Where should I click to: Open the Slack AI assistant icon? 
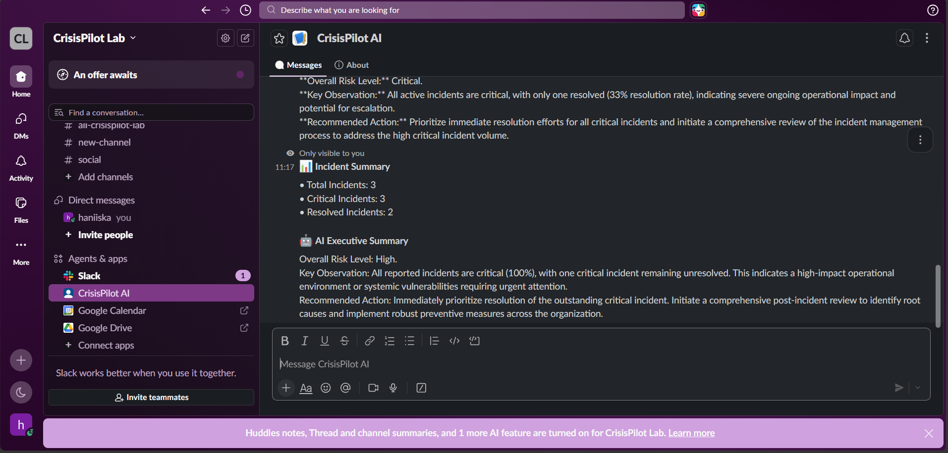tap(698, 10)
